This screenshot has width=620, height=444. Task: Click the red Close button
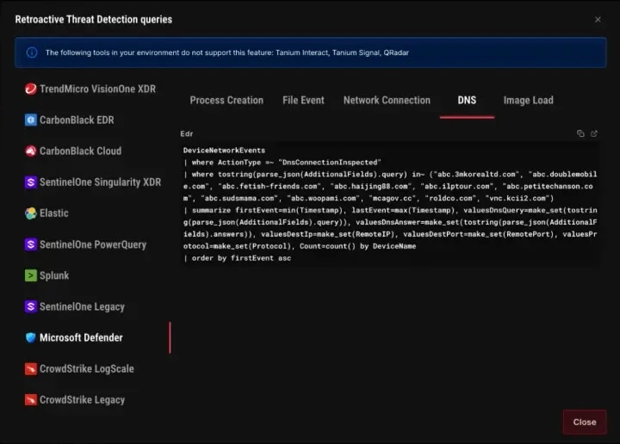point(585,422)
